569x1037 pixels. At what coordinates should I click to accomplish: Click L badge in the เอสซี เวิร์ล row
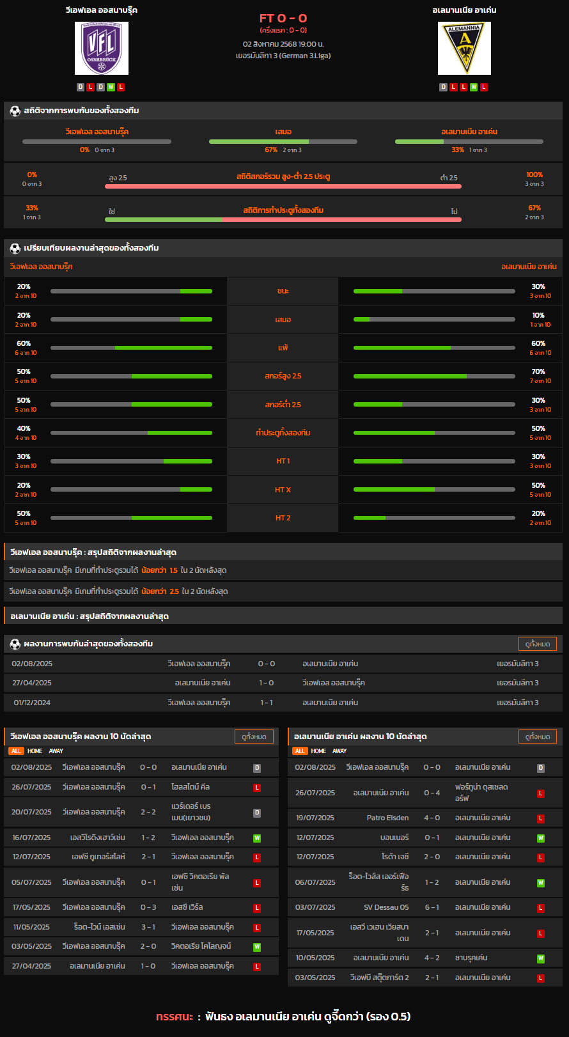coord(257,908)
